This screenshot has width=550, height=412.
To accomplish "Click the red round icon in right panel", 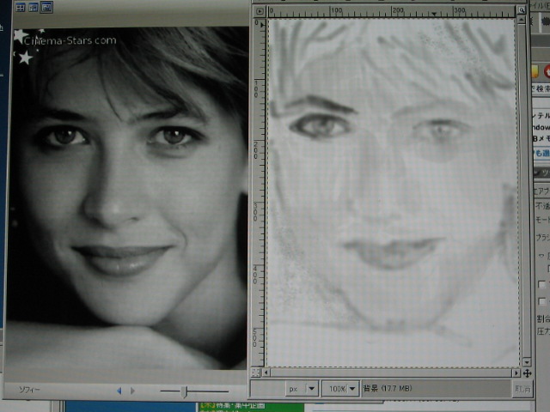I will pos(547,72).
